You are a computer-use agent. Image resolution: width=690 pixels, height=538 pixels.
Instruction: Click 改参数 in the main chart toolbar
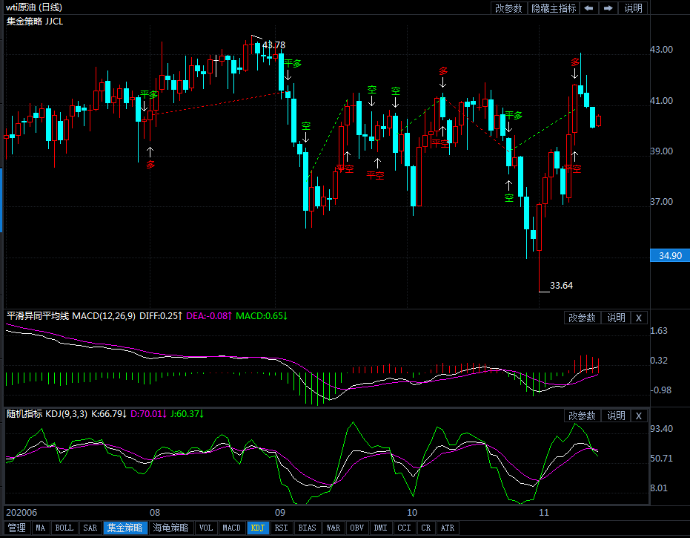pyautogui.click(x=508, y=8)
